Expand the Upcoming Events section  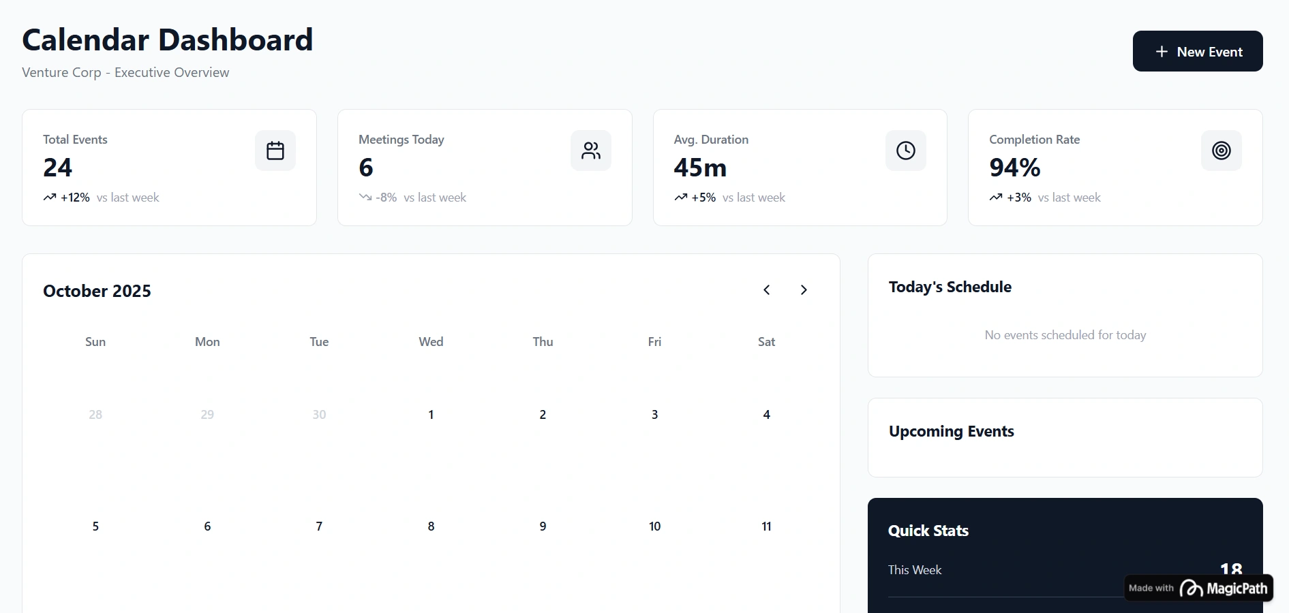pyautogui.click(x=951, y=430)
